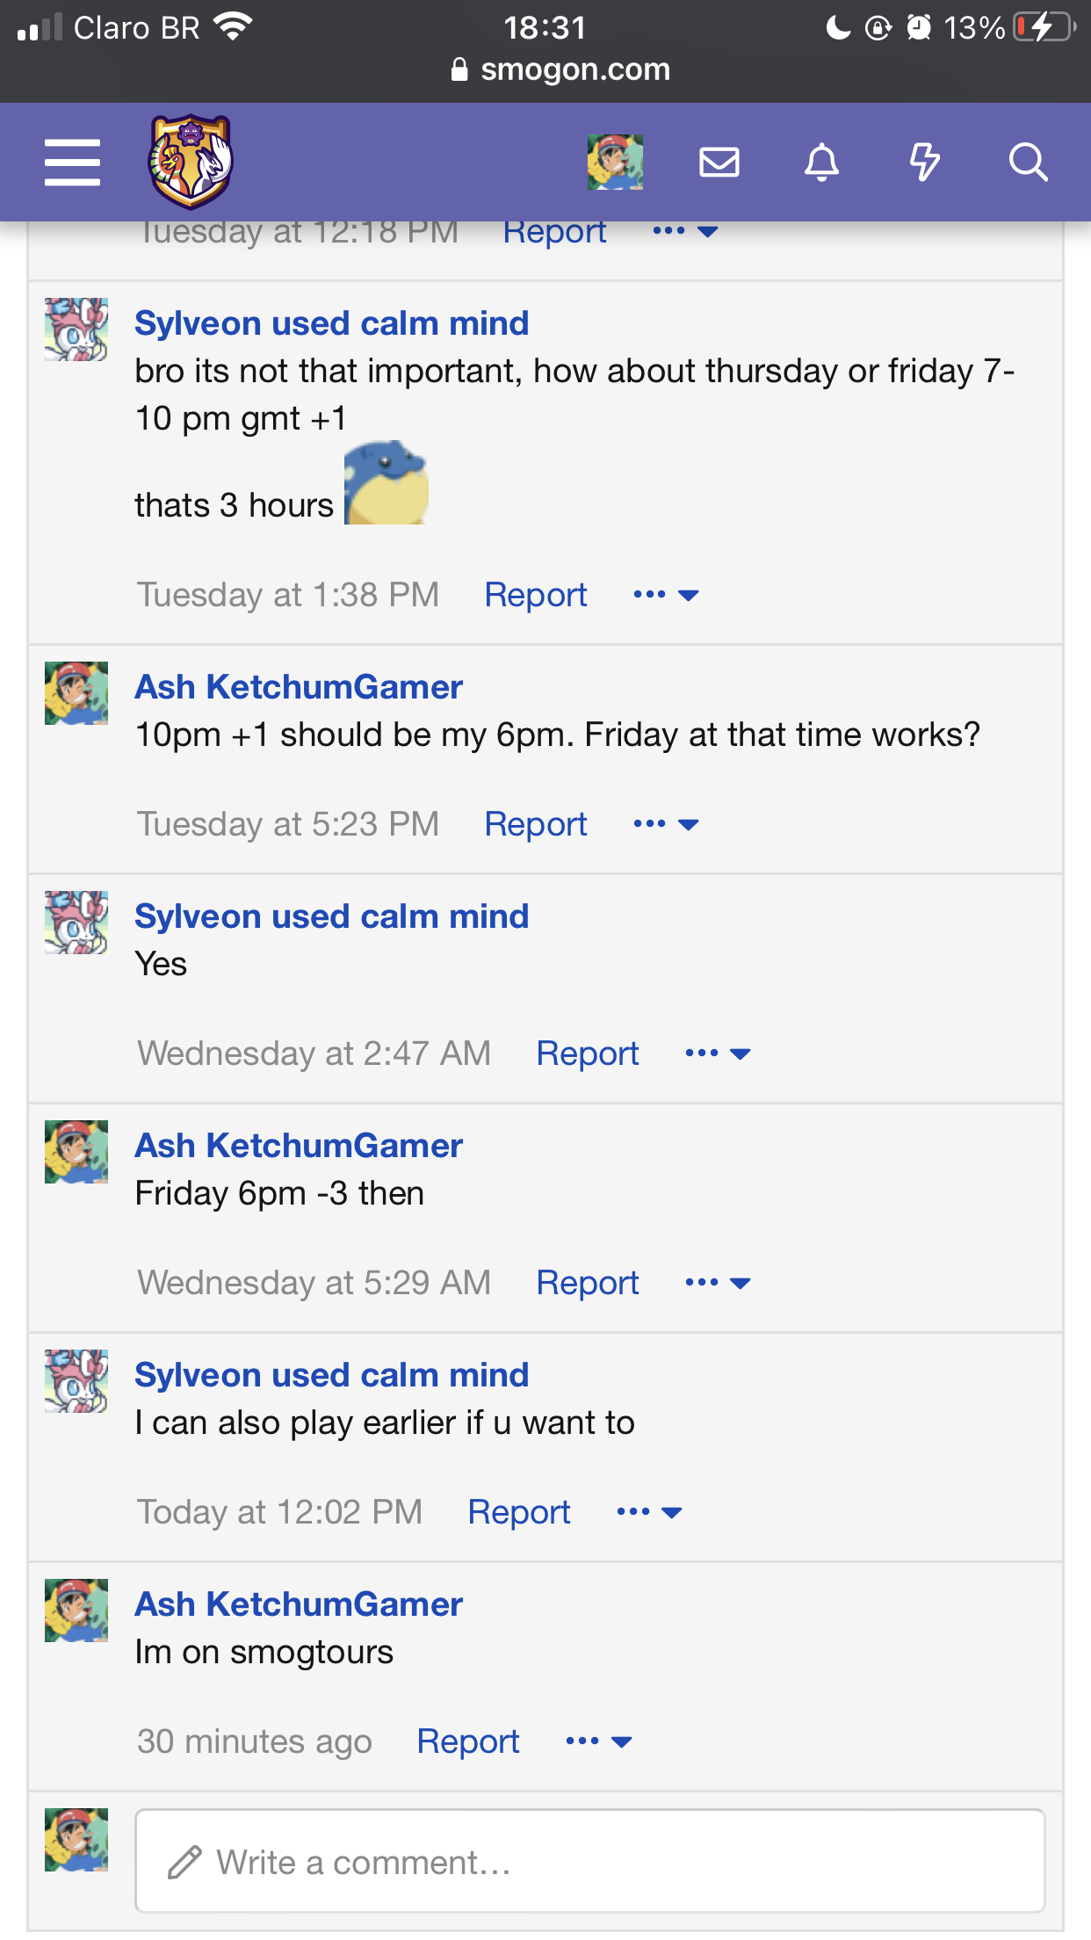Open the user account avatar in header
Image resolution: width=1091 pixels, height=1940 pixels.
tap(615, 163)
